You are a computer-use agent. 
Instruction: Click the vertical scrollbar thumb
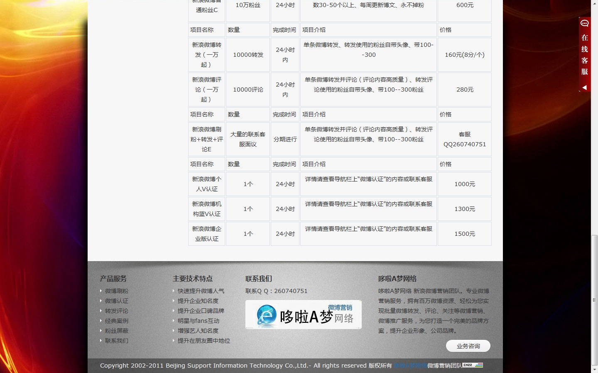pos(595,300)
